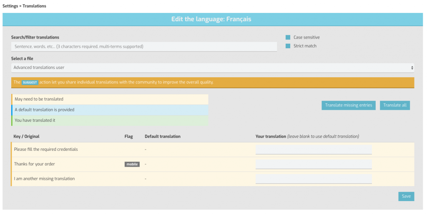Viewport: 427px width, 214px height.
Task: Click the Key / Original column header
Action: [26, 136]
